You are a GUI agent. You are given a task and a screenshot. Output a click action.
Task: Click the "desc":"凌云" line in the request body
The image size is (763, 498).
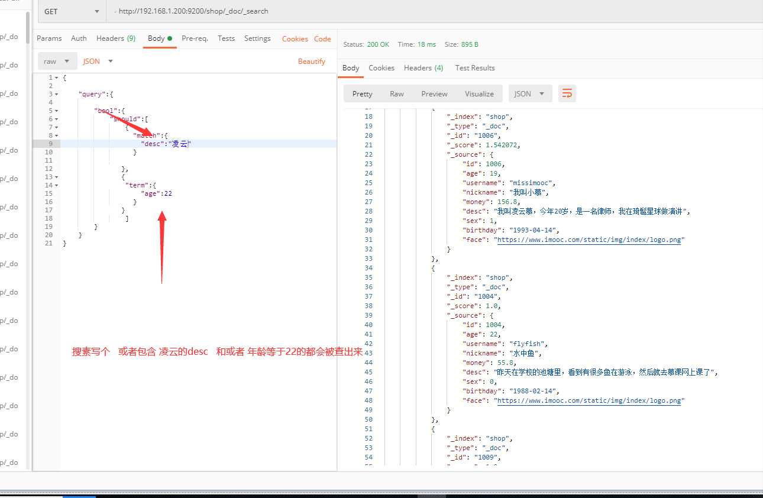[x=166, y=144]
